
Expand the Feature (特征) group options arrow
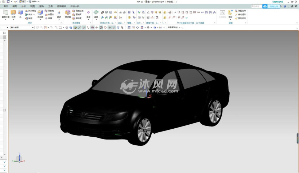[x=61, y=23]
